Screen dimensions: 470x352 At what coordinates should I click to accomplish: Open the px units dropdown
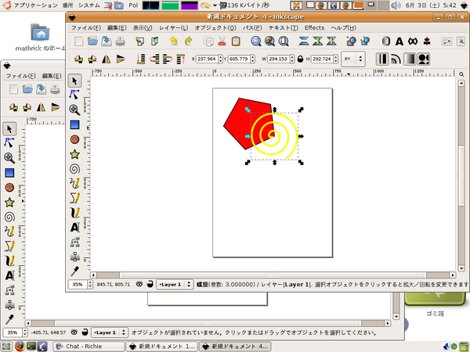356,58
